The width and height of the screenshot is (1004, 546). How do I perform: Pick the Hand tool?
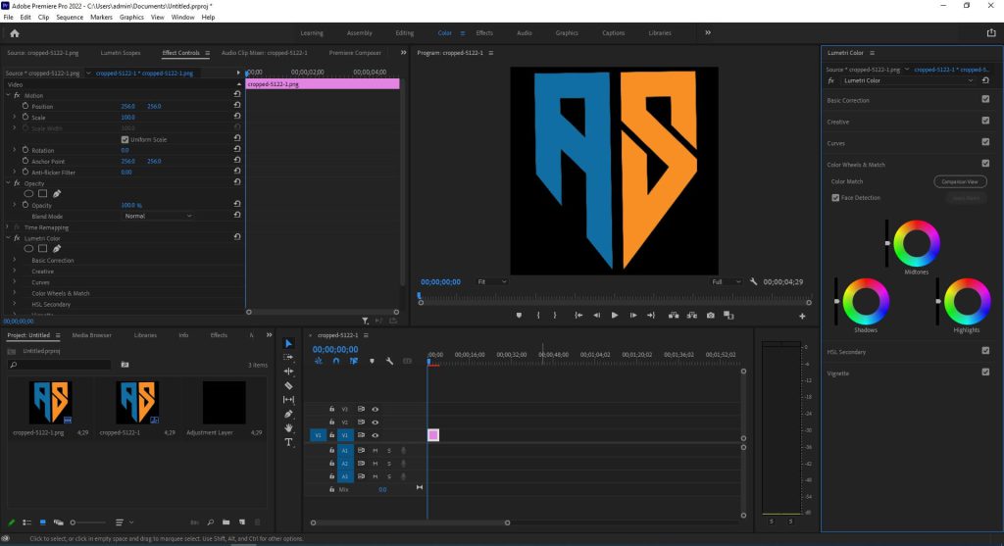point(288,427)
